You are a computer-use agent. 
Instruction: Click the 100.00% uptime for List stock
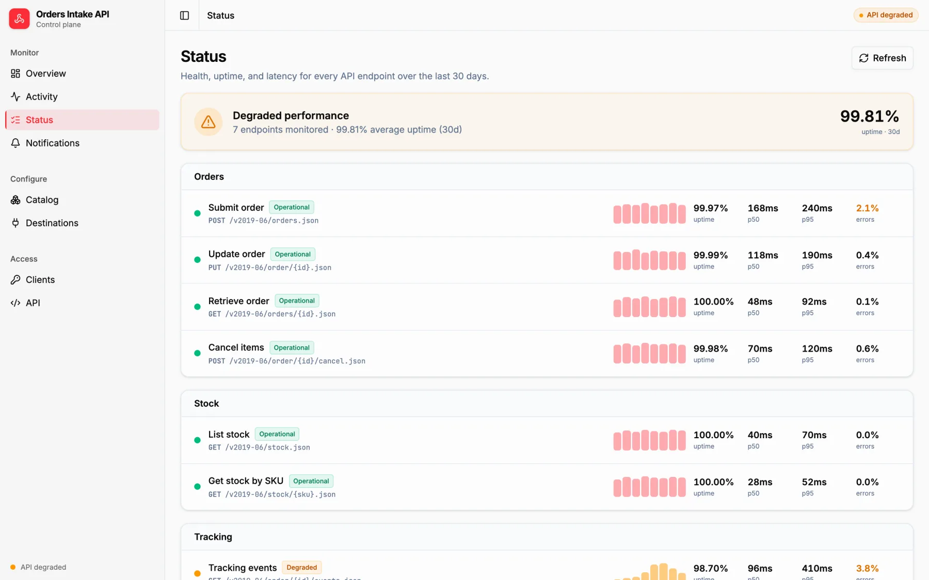pos(713,435)
